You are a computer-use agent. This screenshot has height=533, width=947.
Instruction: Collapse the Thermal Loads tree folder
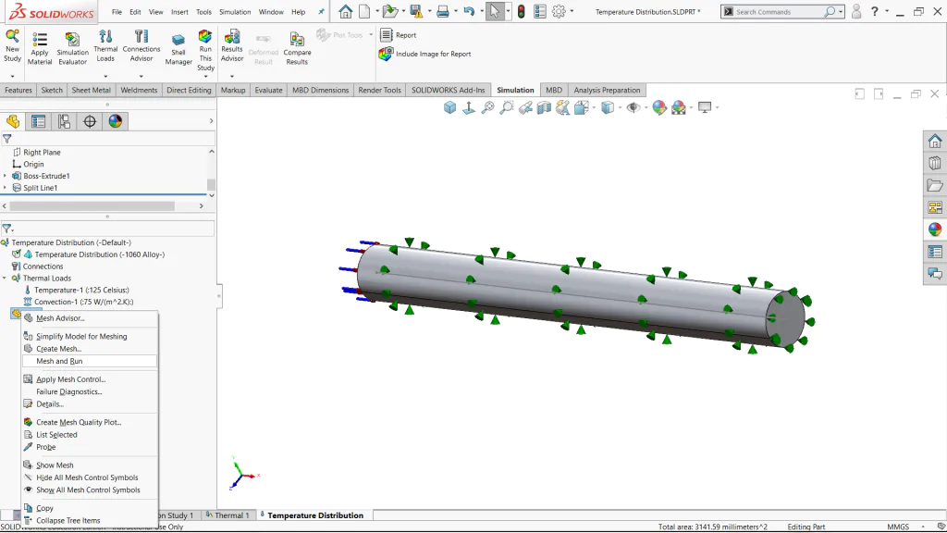(5, 278)
